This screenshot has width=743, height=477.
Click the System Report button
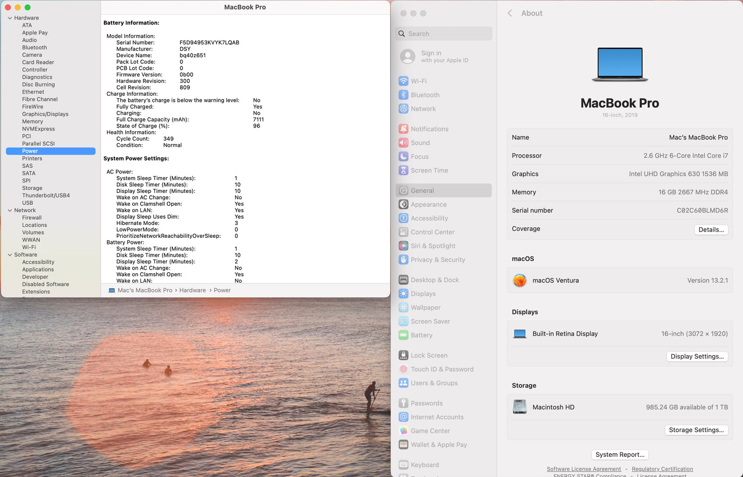[620, 455]
